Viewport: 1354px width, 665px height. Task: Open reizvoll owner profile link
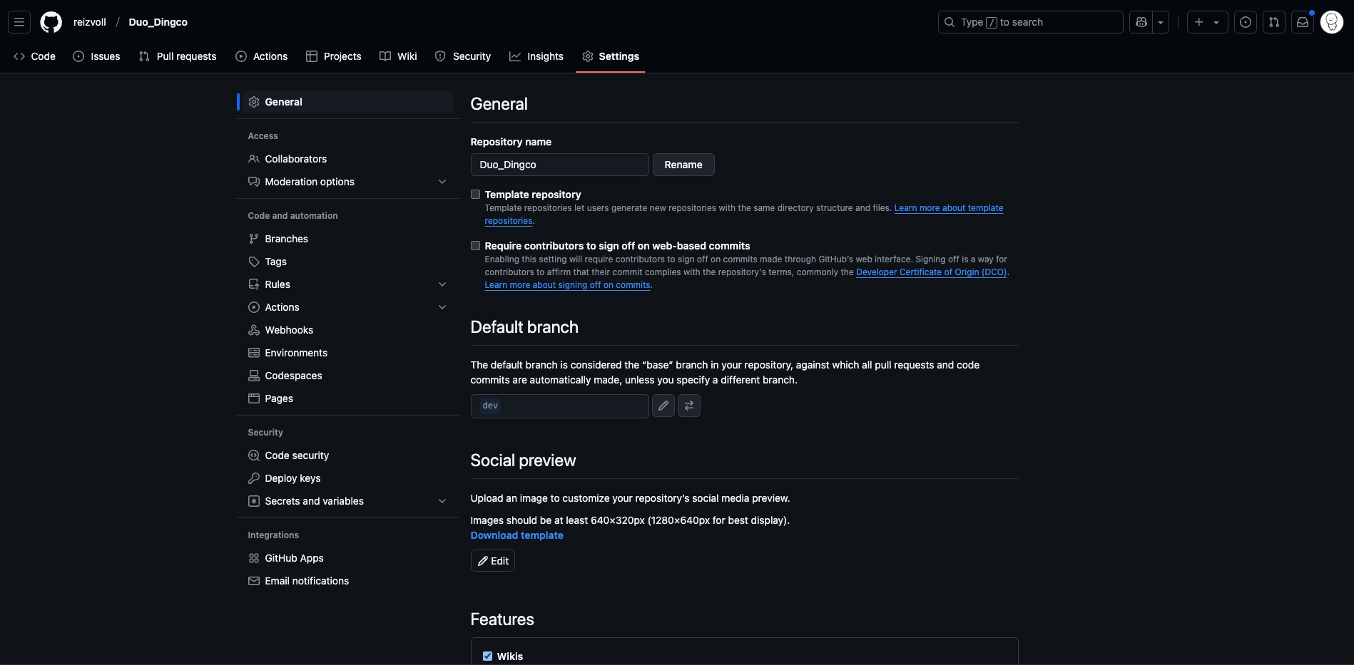tap(90, 22)
